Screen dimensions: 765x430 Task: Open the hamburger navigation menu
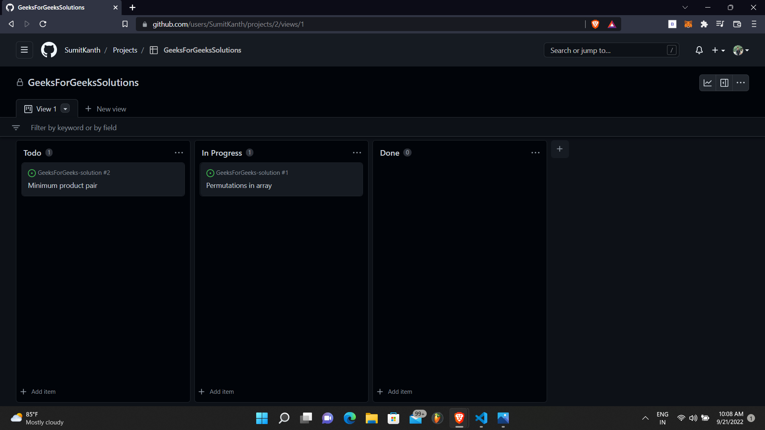[x=24, y=50]
